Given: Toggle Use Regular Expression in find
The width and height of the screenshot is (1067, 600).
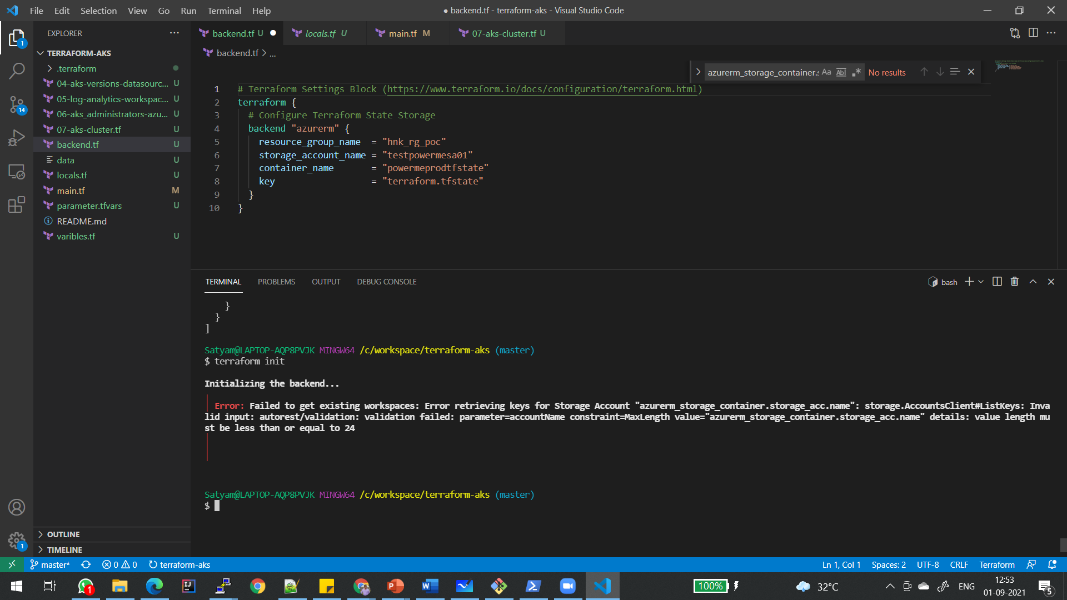Looking at the screenshot, I should (856, 72).
